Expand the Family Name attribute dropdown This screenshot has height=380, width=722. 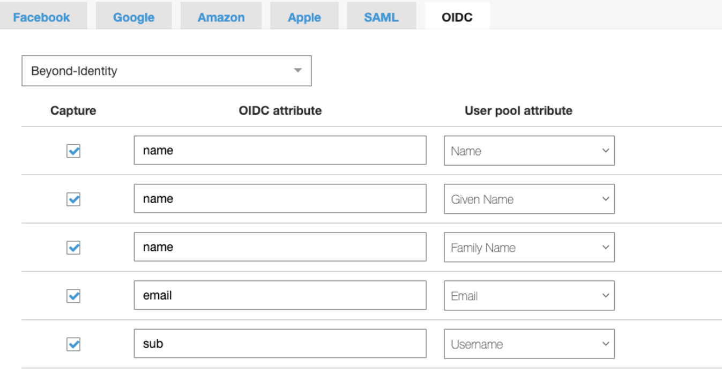[529, 248]
